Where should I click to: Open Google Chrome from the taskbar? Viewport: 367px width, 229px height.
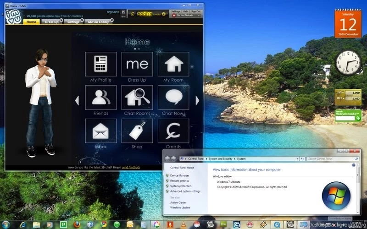(104, 225)
